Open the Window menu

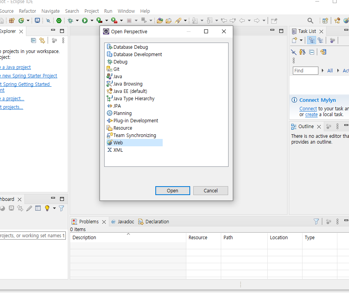(126, 11)
